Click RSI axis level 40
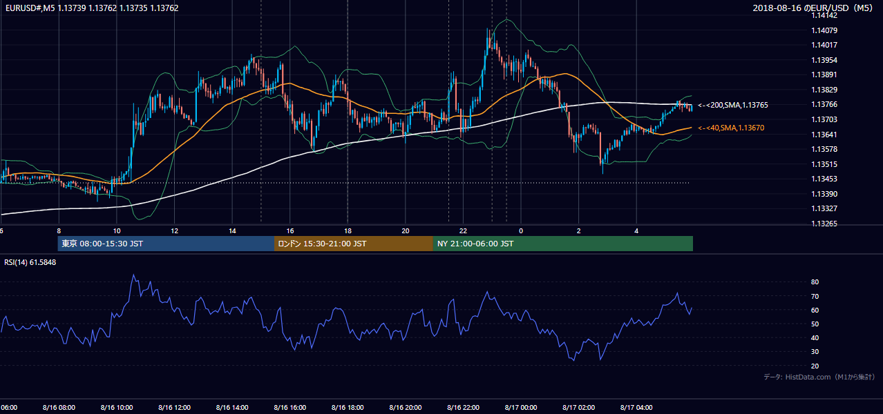 [815, 337]
